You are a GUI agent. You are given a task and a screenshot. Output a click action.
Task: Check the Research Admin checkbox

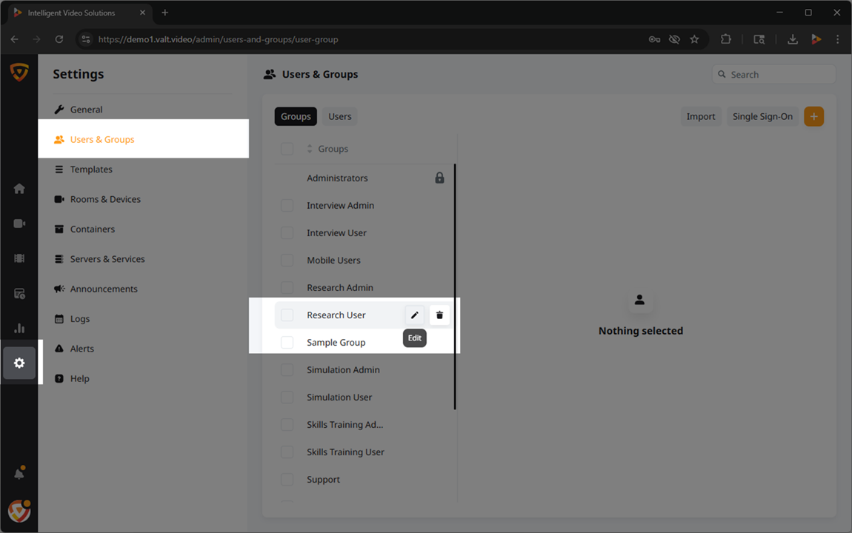click(287, 288)
